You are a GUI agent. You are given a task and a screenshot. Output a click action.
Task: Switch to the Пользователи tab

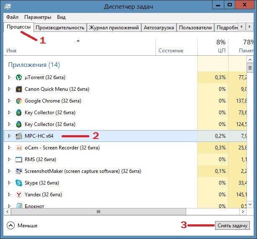coord(195,28)
